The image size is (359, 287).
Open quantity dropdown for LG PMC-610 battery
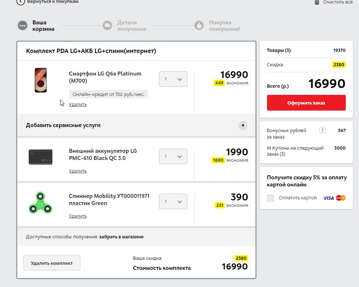tap(173, 156)
